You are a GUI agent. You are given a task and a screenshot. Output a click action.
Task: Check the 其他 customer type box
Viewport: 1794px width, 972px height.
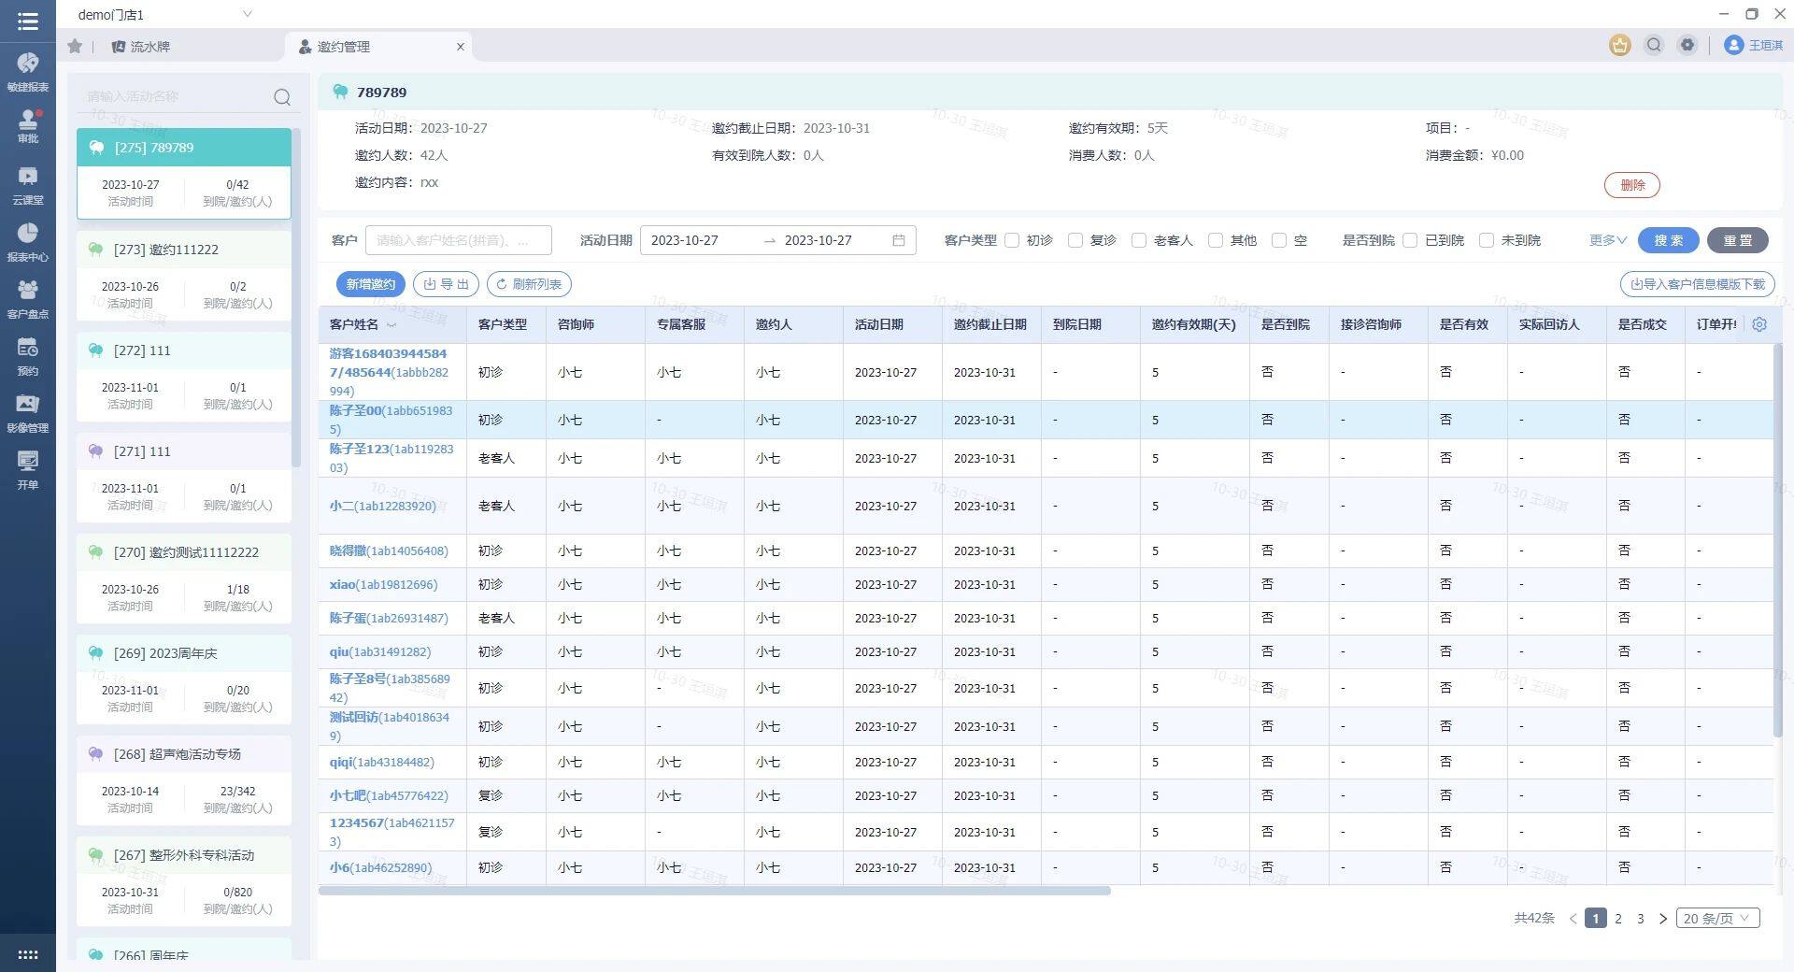coord(1216,240)
